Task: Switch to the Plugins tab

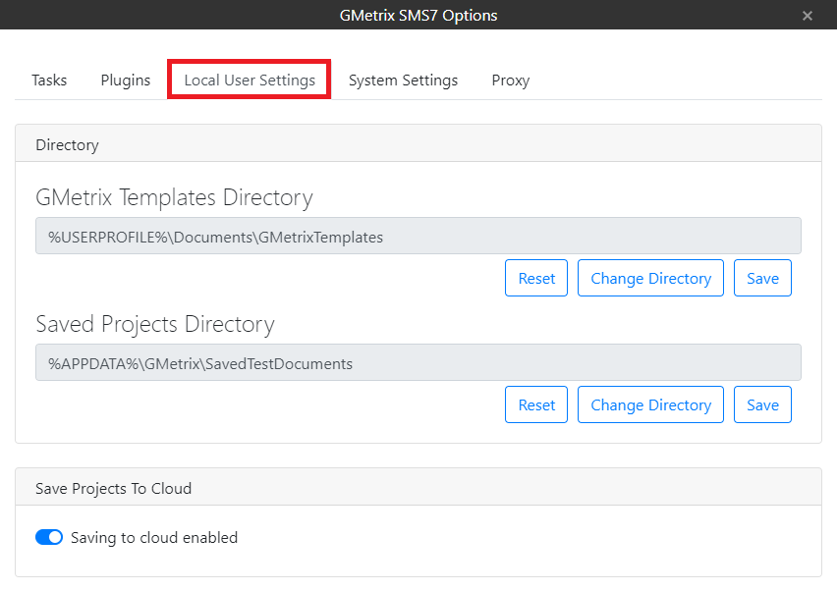Action: tap(126, 80)
